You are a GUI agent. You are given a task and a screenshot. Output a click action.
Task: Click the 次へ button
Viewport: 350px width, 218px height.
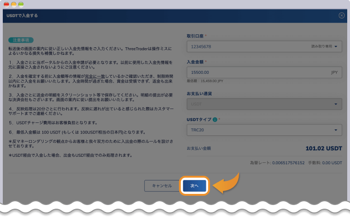pos(194,186)
